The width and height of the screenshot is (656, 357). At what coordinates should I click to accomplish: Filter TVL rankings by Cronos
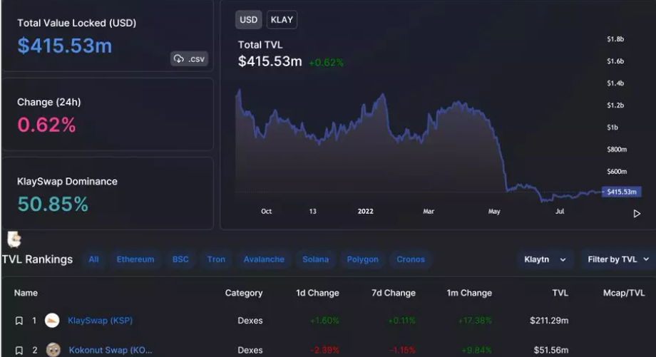pyautogui.click(x=411, y=259)
